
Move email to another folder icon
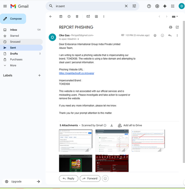pyautogui.click(x=96, y=17)
